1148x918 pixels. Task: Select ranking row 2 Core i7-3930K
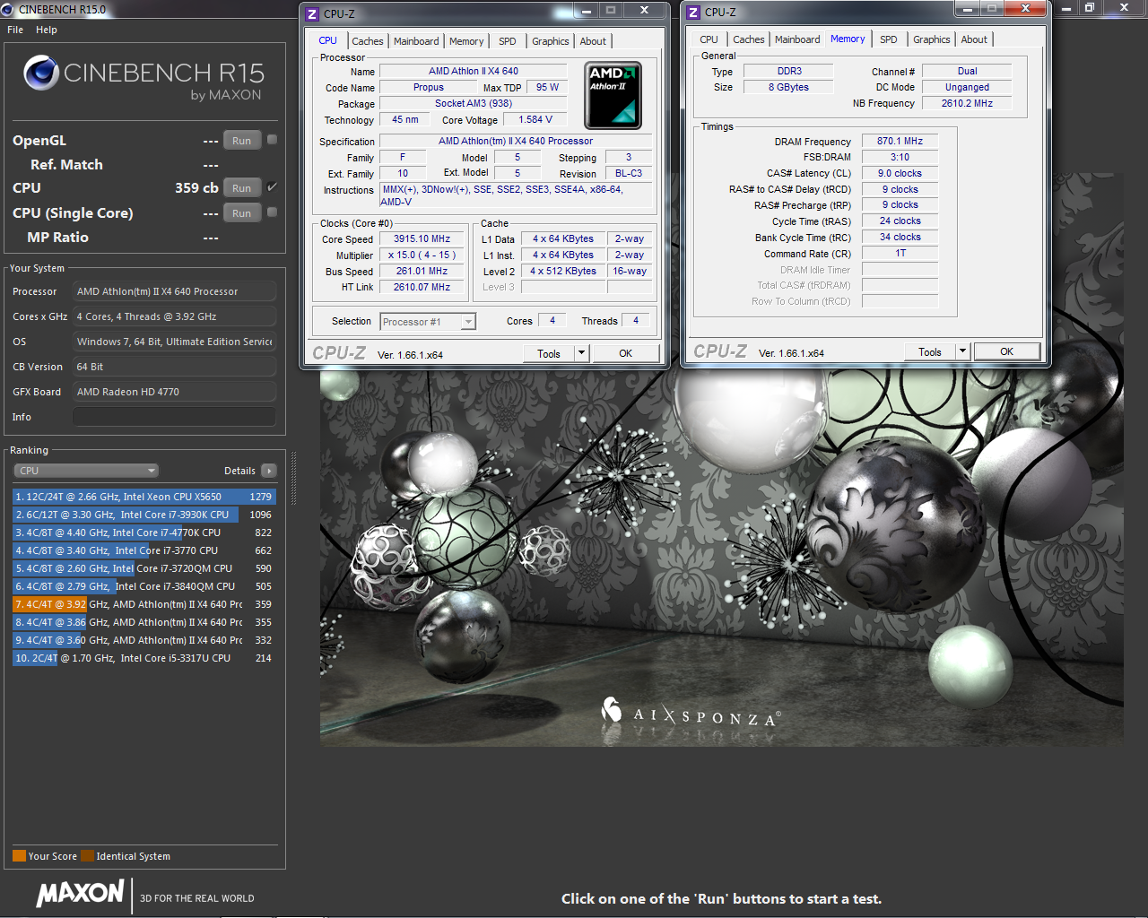[x=143, y=515]
